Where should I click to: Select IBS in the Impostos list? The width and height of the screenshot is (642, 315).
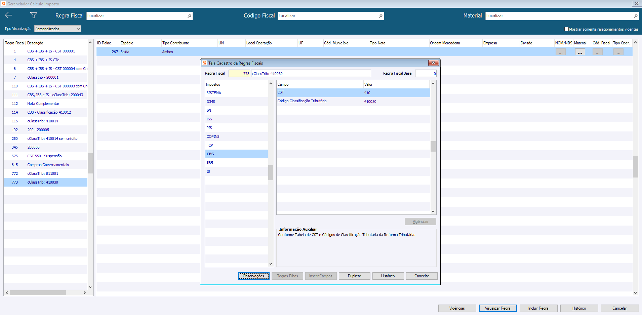point(237,163)
